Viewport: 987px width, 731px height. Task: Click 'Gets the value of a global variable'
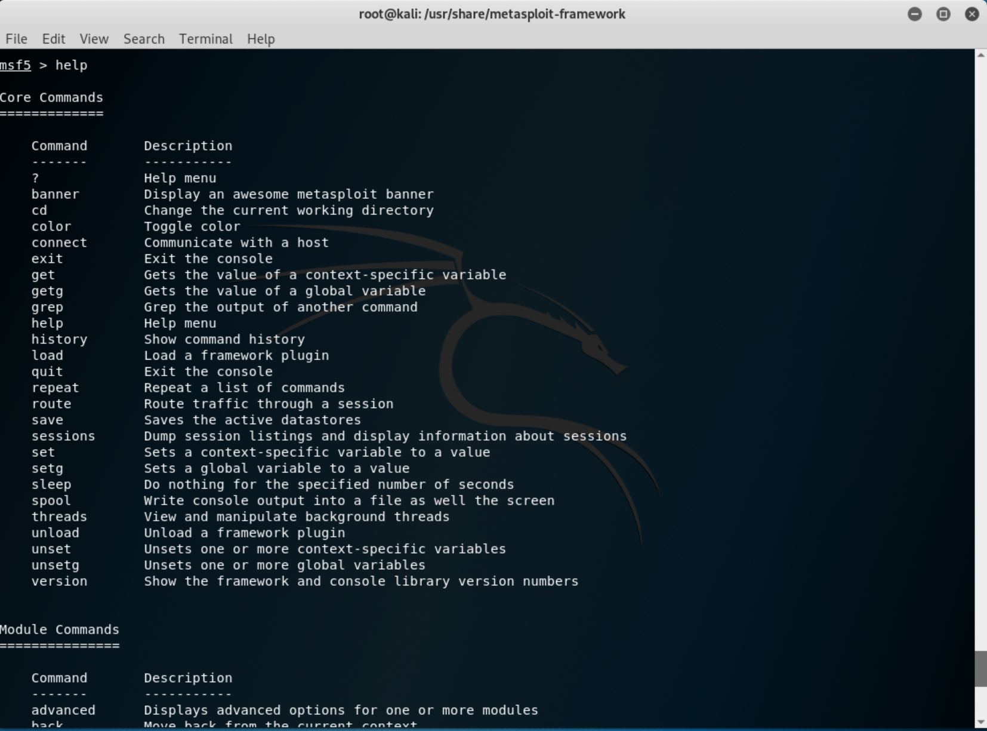pyautogui.click(x=285, y=291)
